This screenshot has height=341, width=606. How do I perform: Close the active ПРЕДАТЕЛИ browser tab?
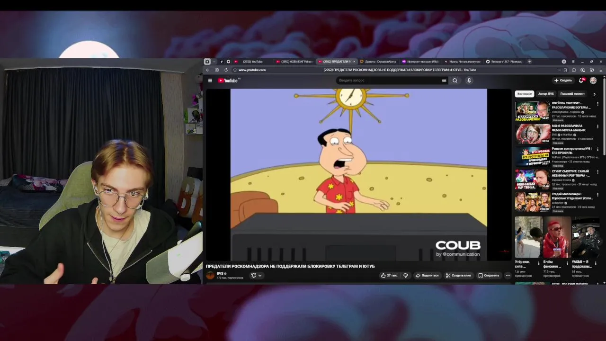354,62
